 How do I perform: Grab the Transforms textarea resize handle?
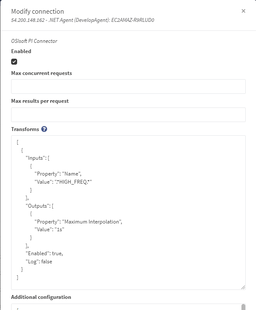click(243, 287)
